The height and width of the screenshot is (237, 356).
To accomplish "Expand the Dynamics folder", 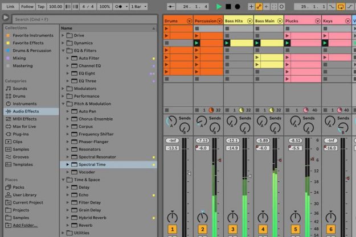I will tap(63, 43).
